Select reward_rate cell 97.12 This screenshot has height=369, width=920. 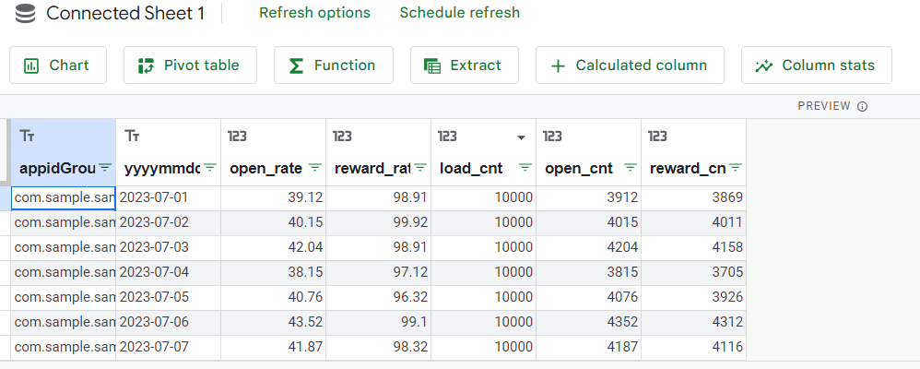point(379,273)
